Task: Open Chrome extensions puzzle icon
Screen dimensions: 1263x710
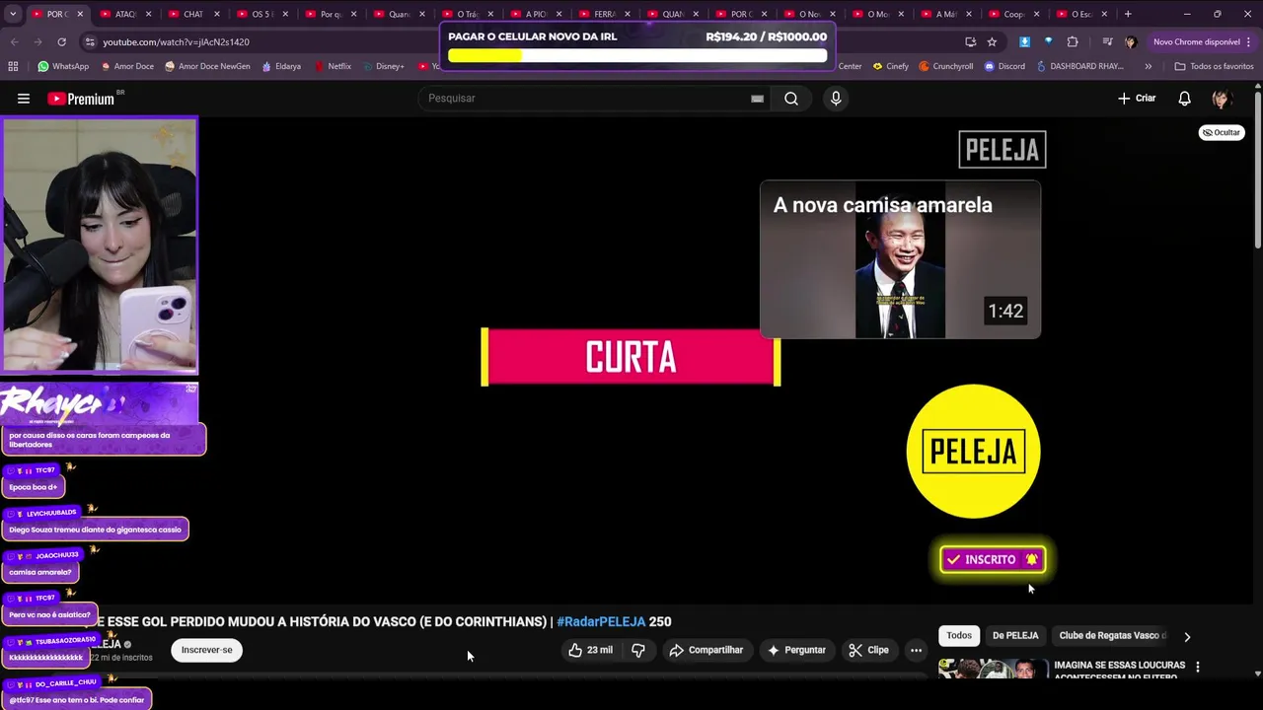Action: click(1073, 42)
